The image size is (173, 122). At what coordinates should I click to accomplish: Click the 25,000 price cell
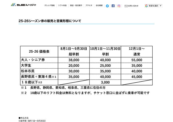tap(105, 66)
